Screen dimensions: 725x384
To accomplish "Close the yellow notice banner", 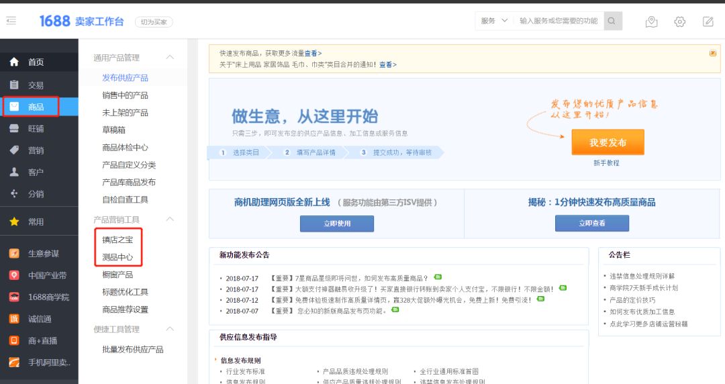I will pos(712,53).
